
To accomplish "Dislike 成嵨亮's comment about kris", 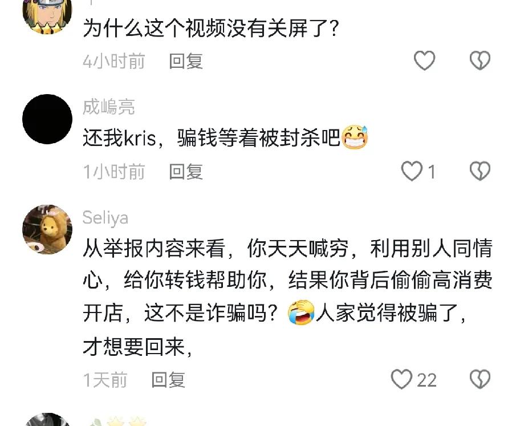I will coord(480,171).
